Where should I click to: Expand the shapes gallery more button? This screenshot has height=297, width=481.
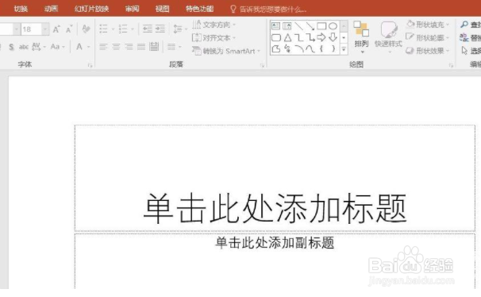point(344,49)
